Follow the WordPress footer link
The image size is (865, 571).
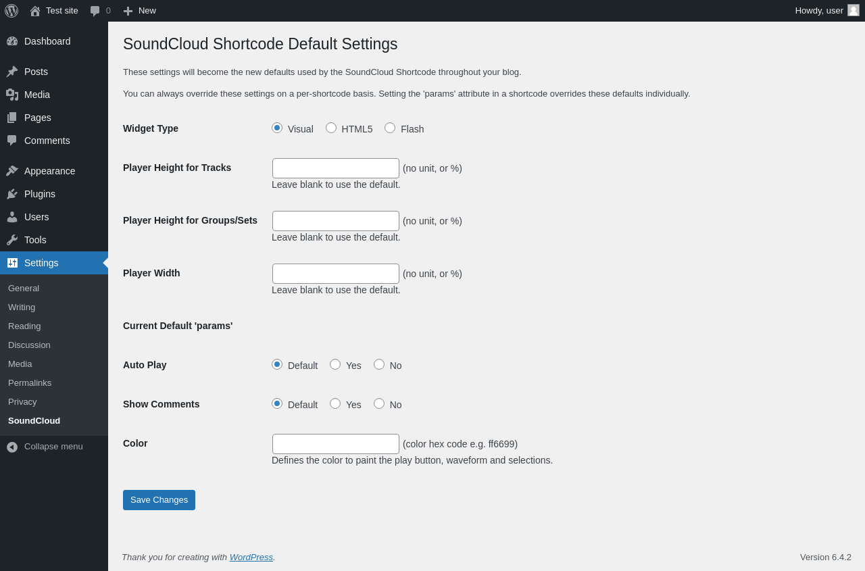[251, 557]
